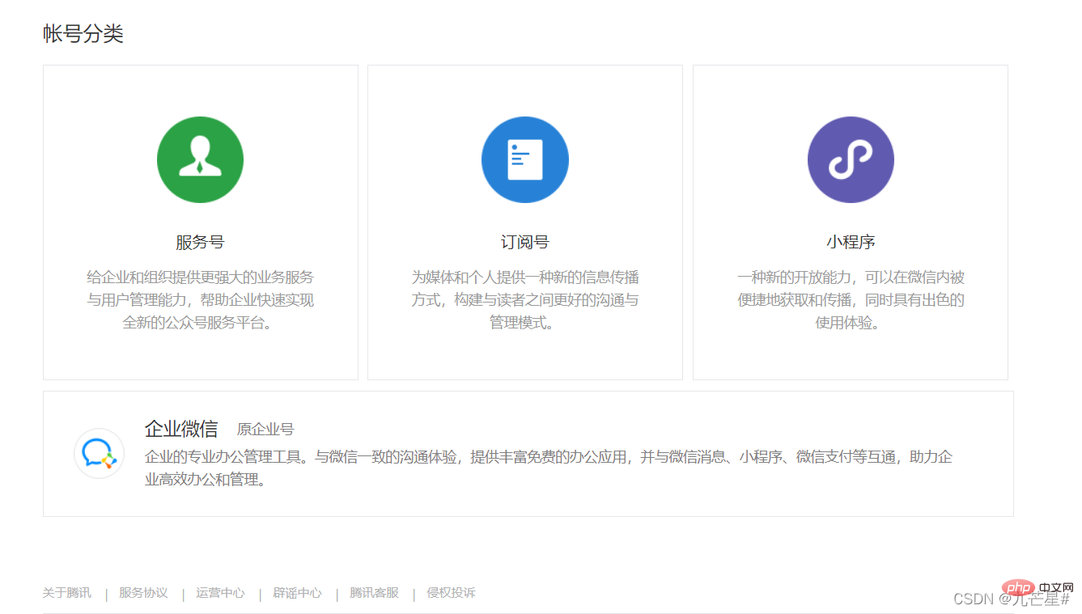Open the 企业微信 heading

click(181, 429)
